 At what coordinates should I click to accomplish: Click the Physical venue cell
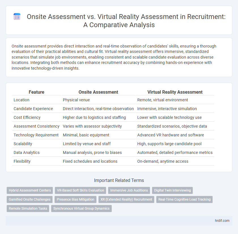(x=98, y=100)
